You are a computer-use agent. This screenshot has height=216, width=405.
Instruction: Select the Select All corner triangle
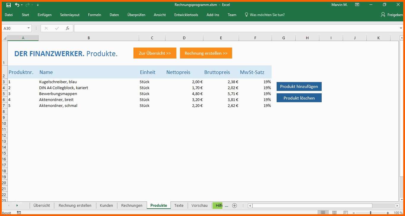tap(5, 38)
